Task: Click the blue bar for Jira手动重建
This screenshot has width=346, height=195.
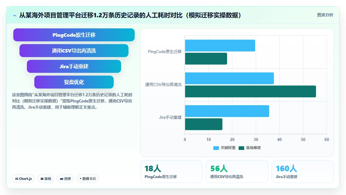Action: click(227, 111)
